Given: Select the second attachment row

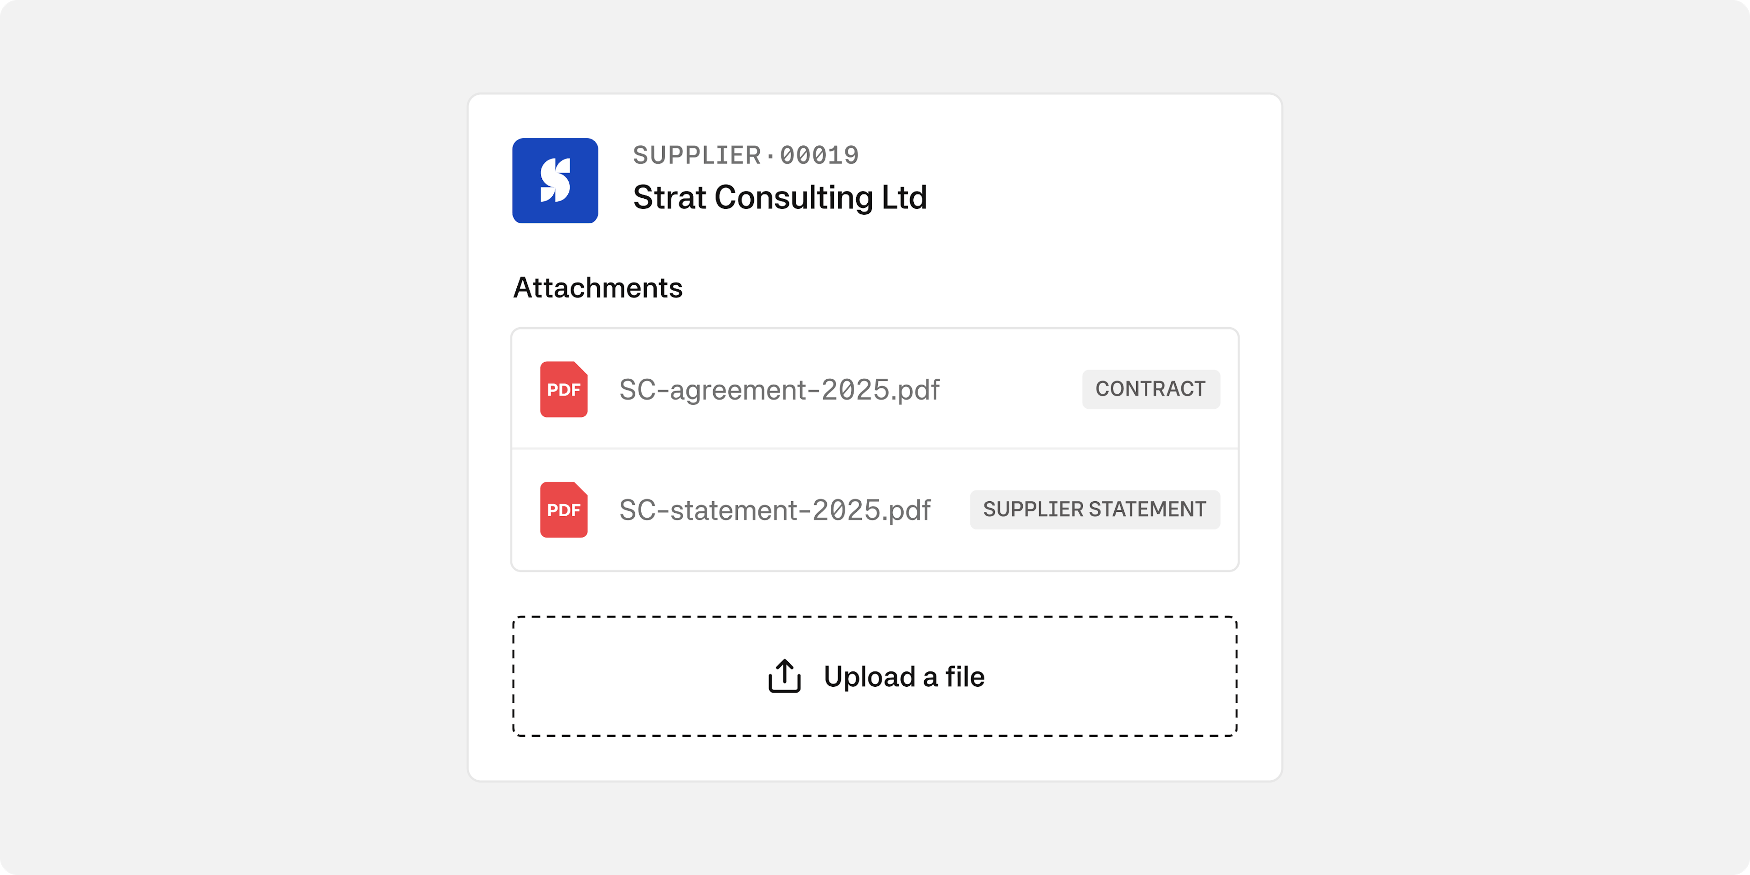Looking at the screenshot, I should pos(875,510).
